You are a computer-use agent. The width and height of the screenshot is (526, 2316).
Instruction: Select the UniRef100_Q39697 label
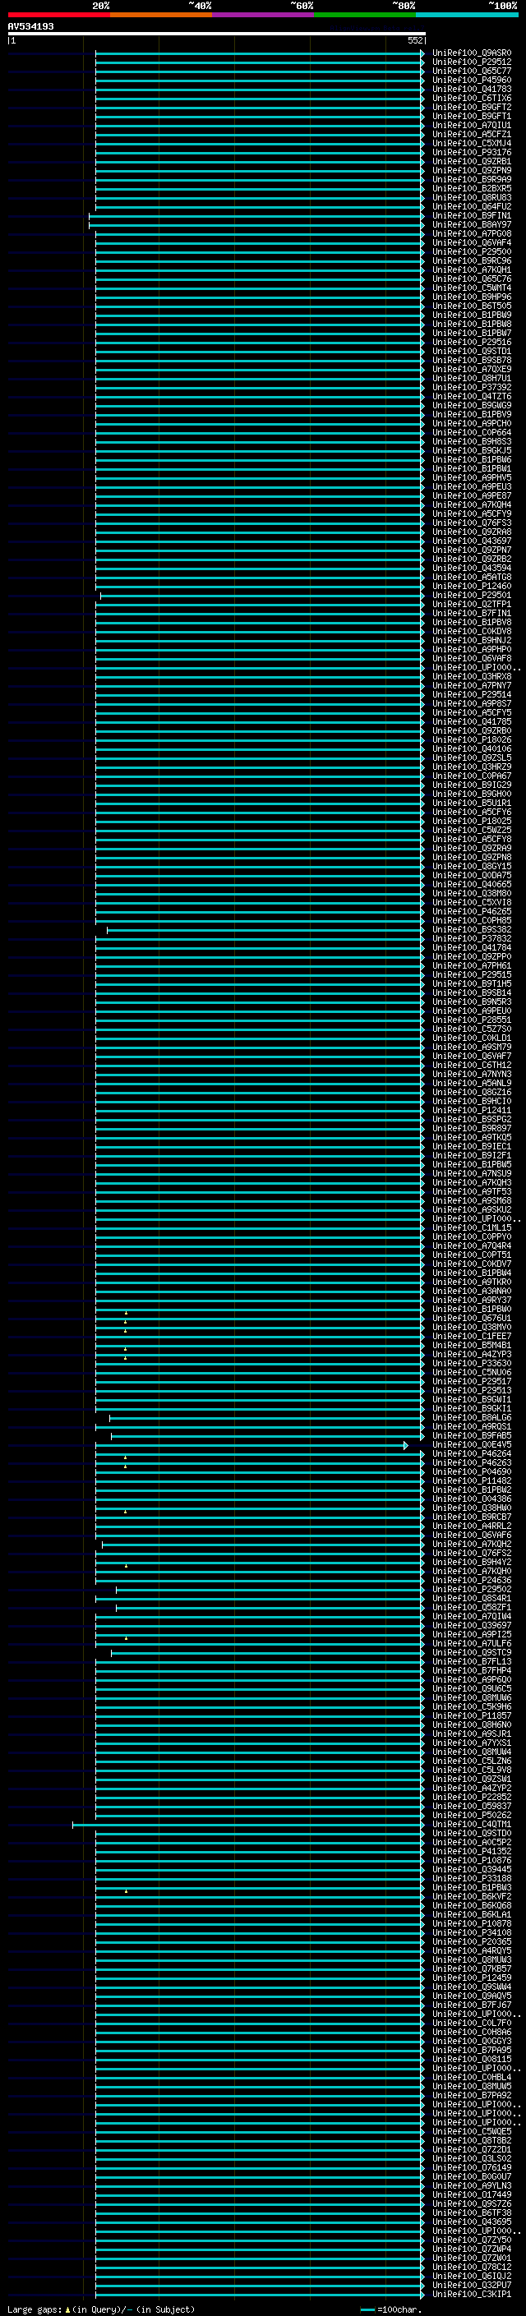472,1626
